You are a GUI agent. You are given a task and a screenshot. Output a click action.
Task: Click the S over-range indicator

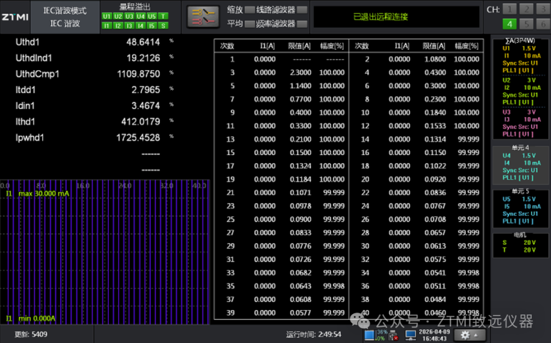(163, 25)
